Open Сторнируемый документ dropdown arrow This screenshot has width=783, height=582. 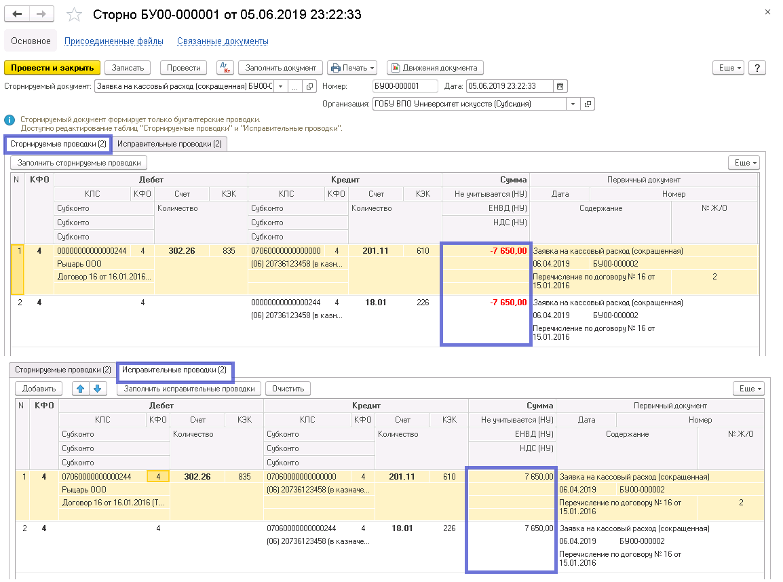(280, 86)
